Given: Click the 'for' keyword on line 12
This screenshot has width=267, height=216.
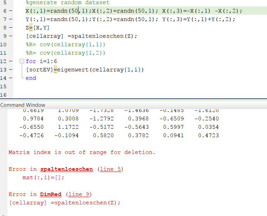Looking at the screenshot, I should [31, 61].
